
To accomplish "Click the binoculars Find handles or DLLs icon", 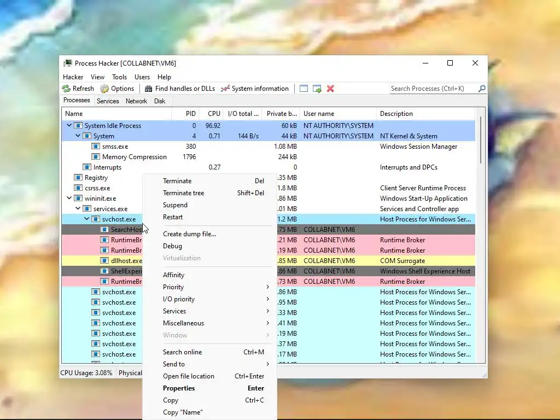I will point(148,89).
